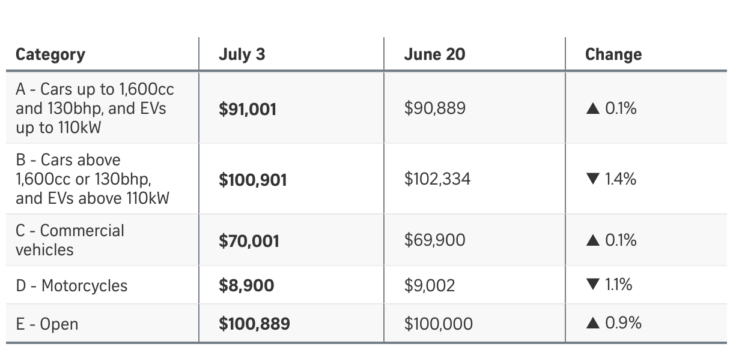Select the C - Commercial vehicles cell
Image resolution: width=733 pixels, height=350 pixels.
(70, 240)
